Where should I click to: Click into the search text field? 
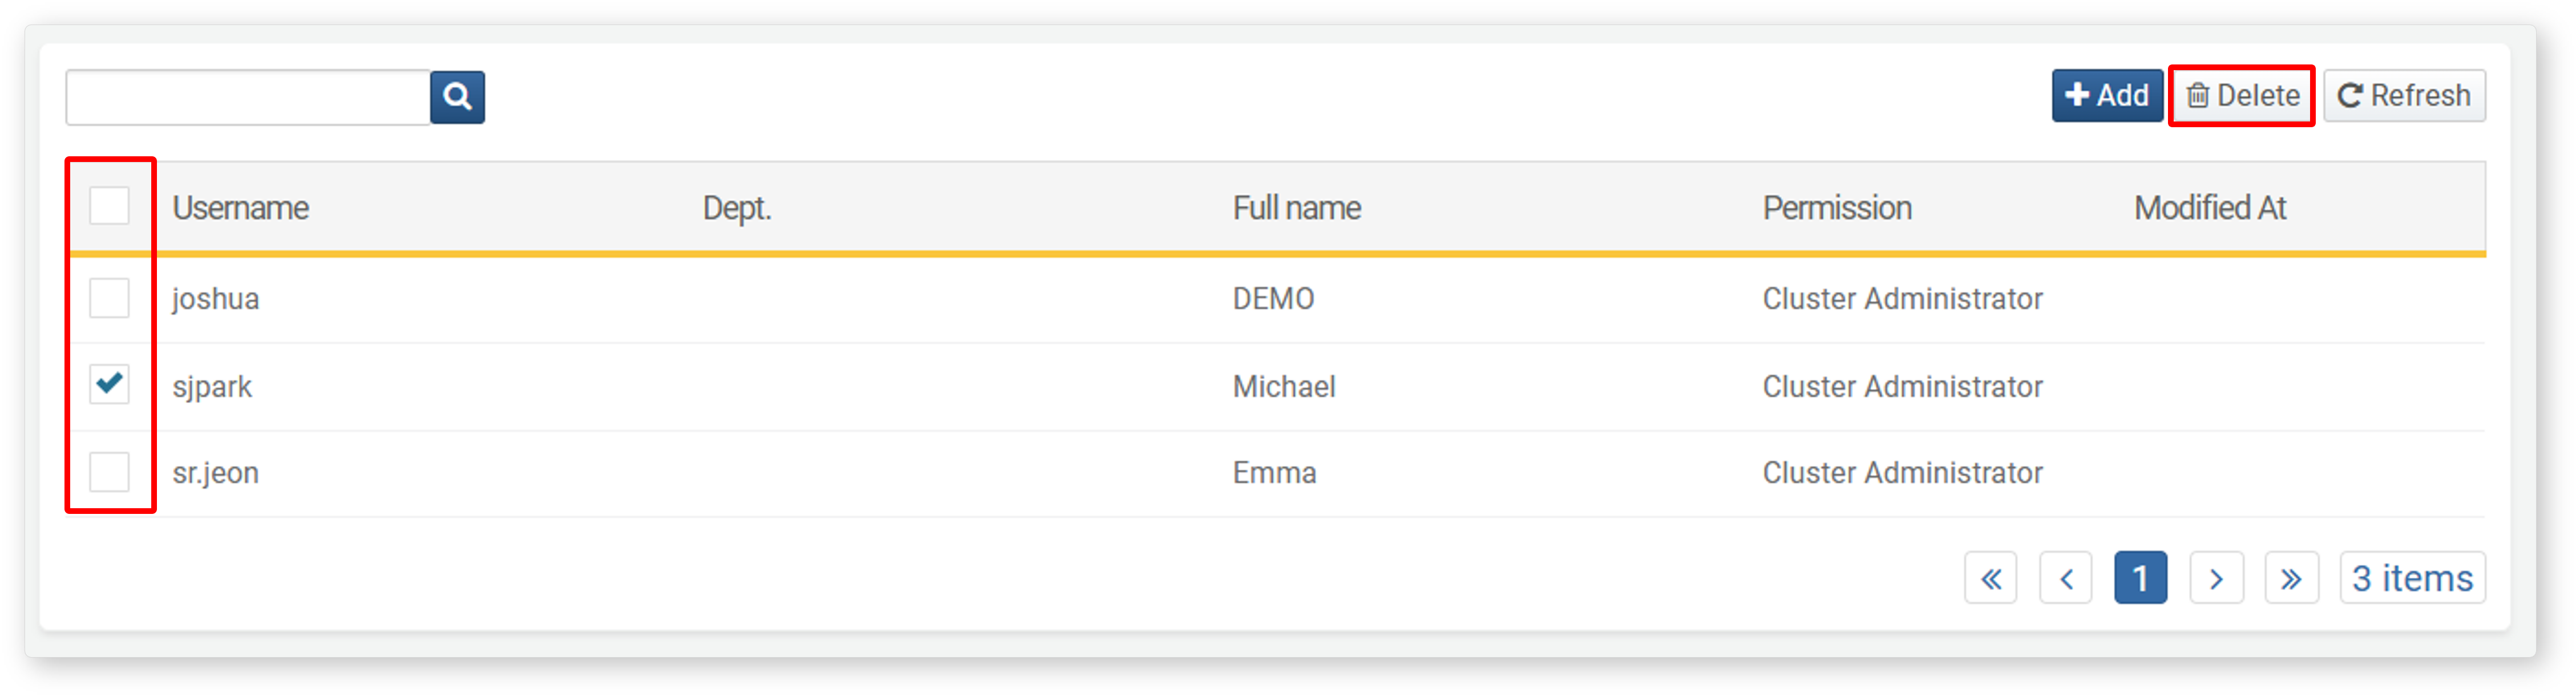(x=248, y=97)
